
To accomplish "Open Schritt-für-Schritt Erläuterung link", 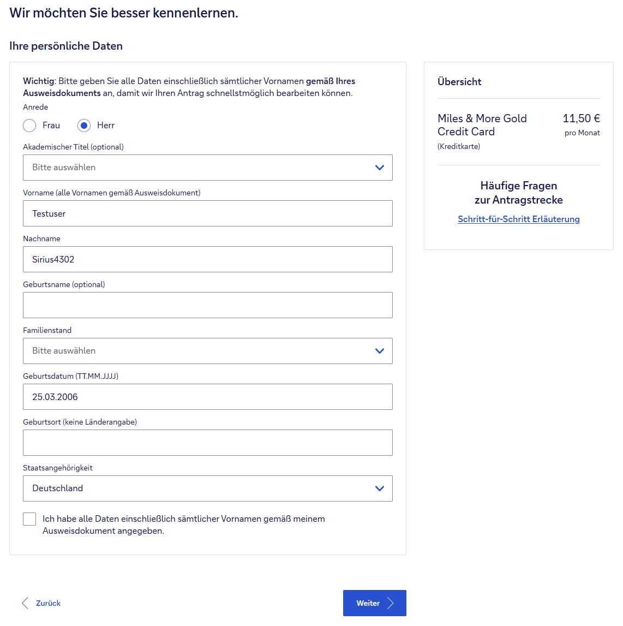I will 518,219.
